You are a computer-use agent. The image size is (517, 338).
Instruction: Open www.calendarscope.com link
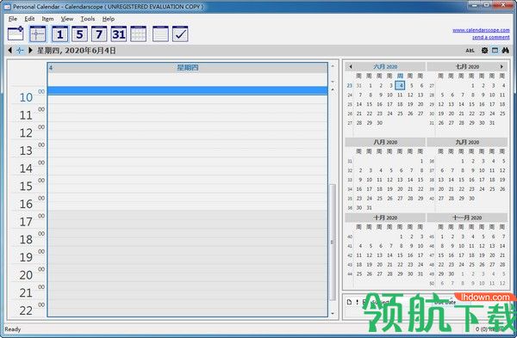(x=481, y=30)
